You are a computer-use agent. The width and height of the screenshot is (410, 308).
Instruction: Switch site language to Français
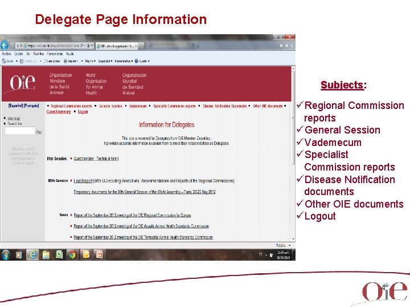pos(31,106)
